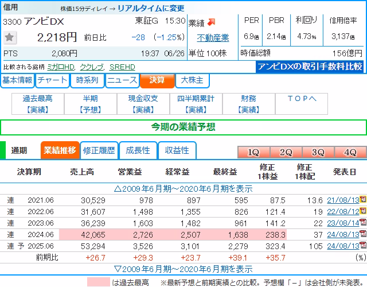Switch to the ニュース tab

click(122, 80)
